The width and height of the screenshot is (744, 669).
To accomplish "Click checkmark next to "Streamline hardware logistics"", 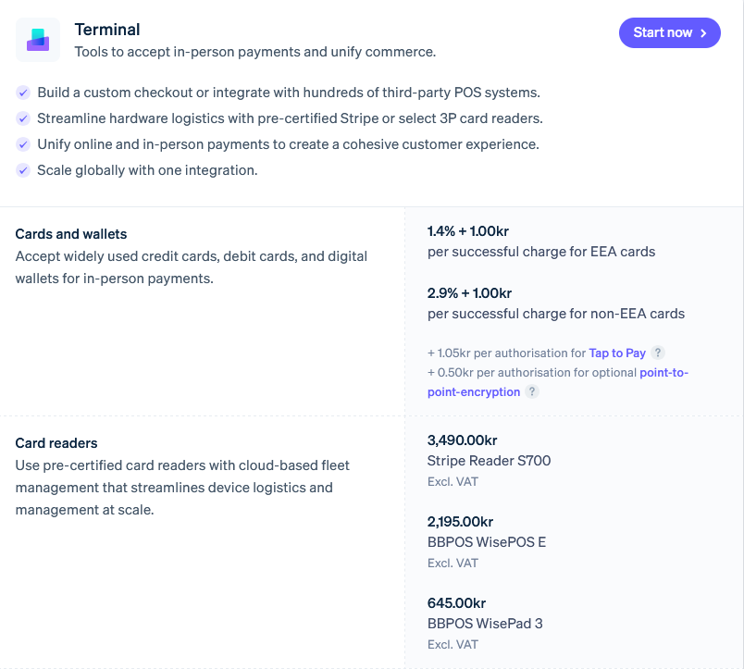I will pos(23,118).
